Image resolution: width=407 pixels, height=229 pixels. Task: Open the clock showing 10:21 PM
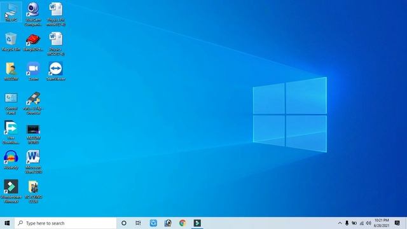[x=382, y=223]
